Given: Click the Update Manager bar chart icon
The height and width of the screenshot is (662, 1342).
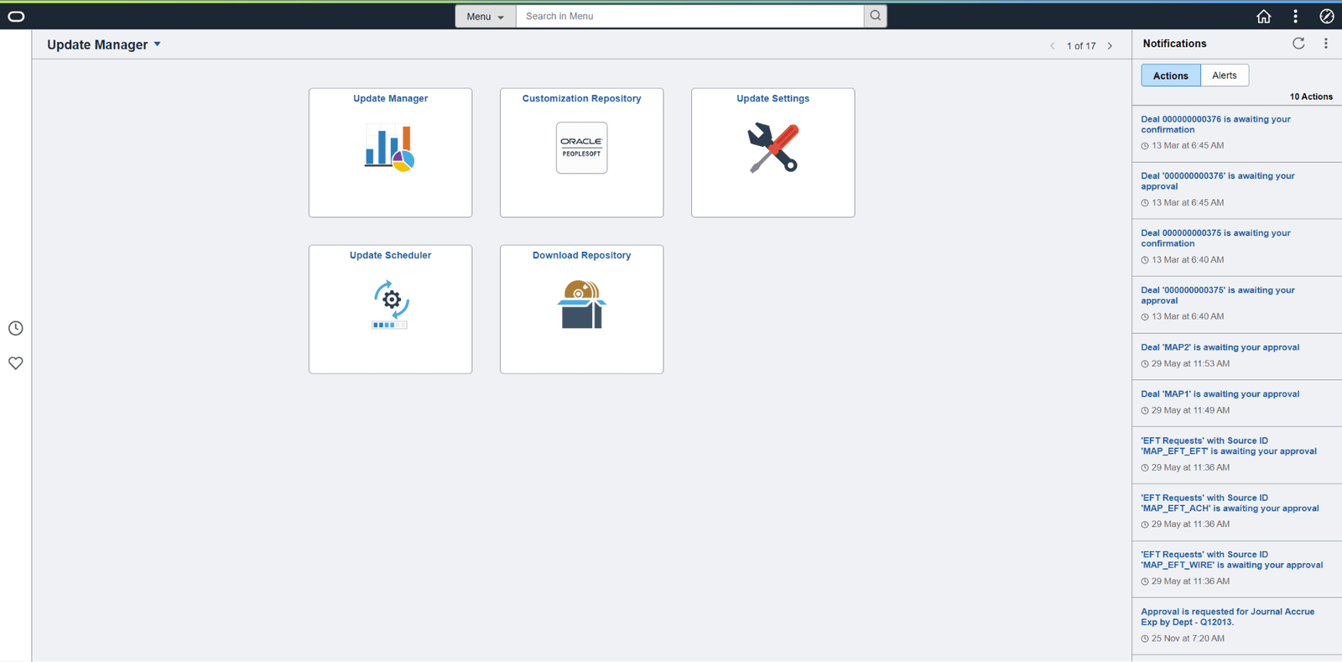Looking at the screenshot, I should click(x=390, y=148).
